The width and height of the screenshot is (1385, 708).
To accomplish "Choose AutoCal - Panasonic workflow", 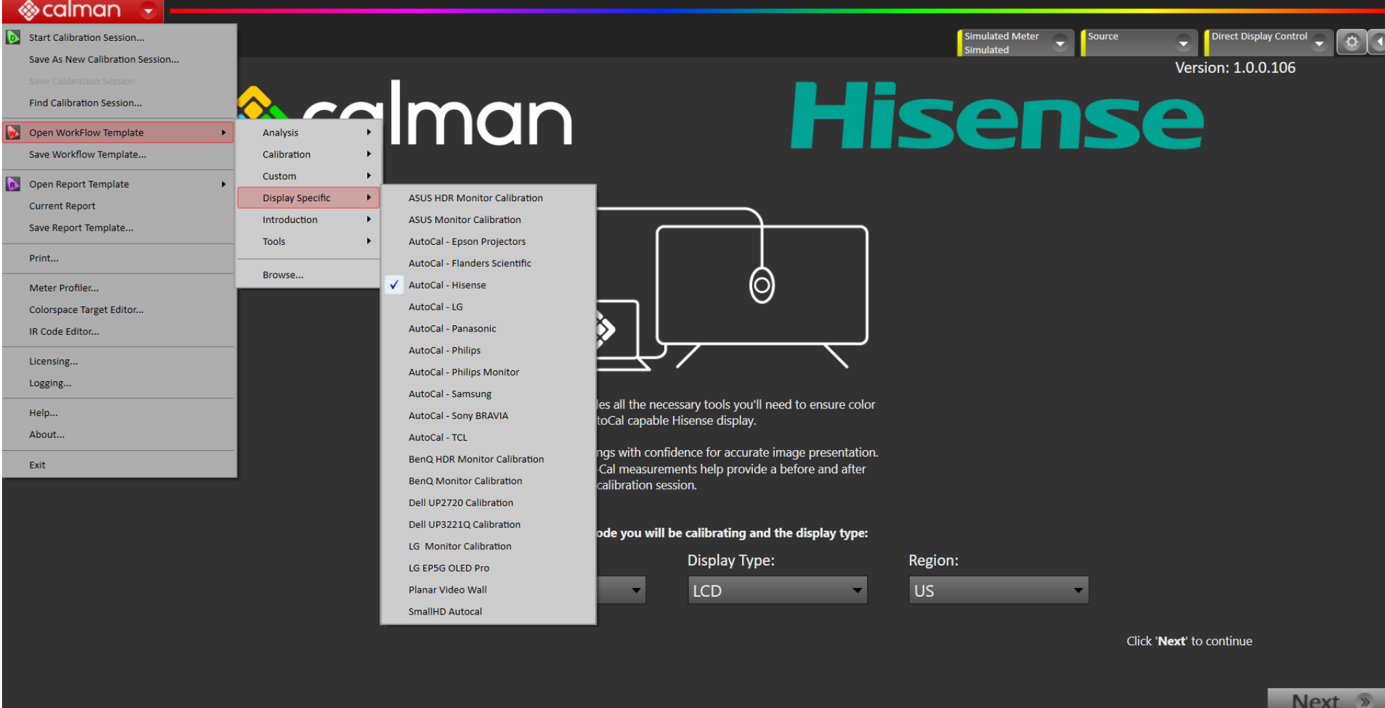I will click(488, 329).
